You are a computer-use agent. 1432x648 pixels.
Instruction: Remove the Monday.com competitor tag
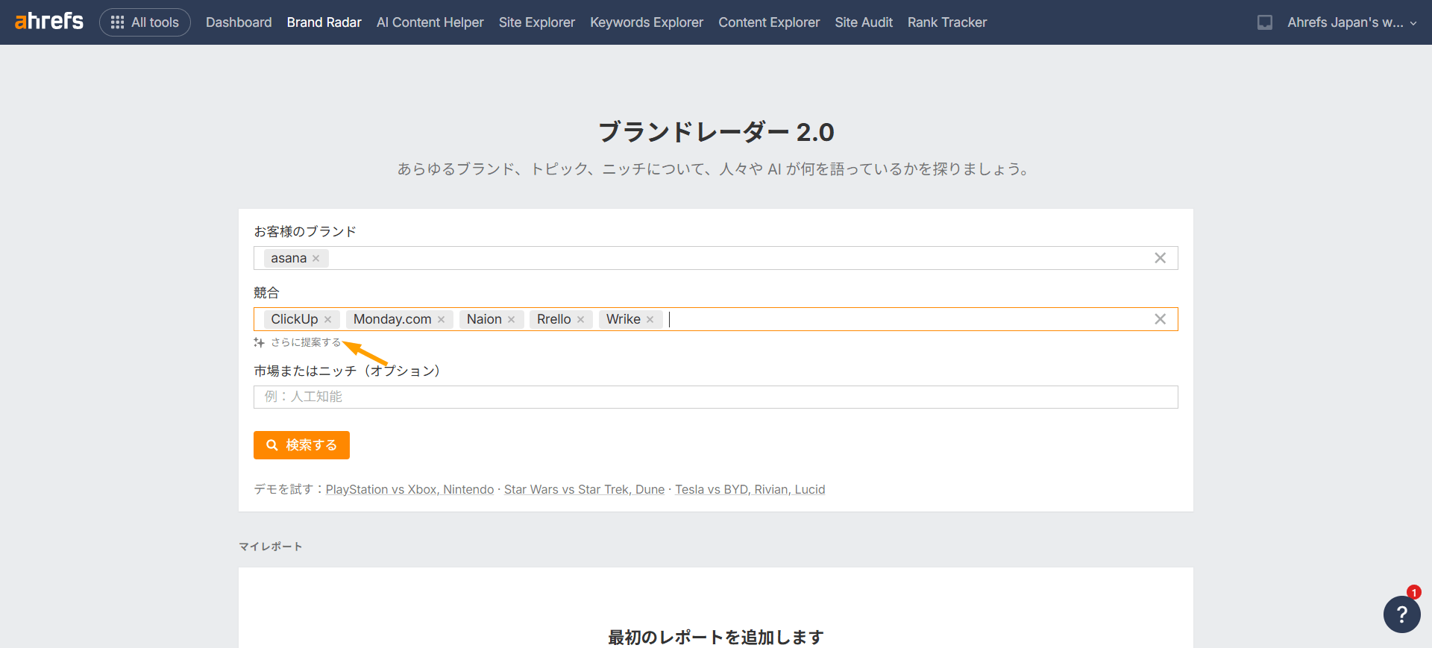tap(442, 319)
